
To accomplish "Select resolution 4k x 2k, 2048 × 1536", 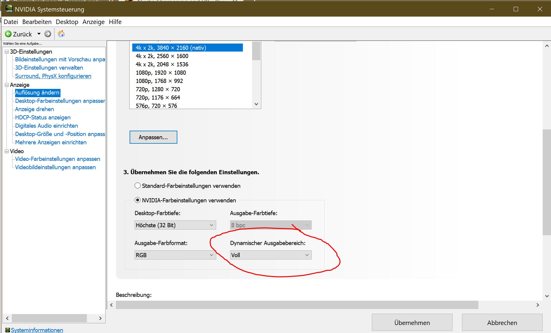I will click(x=162, y=64).
